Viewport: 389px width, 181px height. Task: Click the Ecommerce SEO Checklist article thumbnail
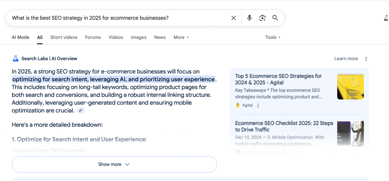350,134
